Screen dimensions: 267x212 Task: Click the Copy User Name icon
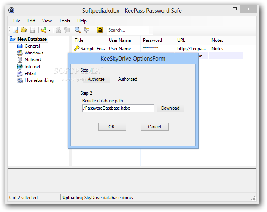(x=59, y=30)
